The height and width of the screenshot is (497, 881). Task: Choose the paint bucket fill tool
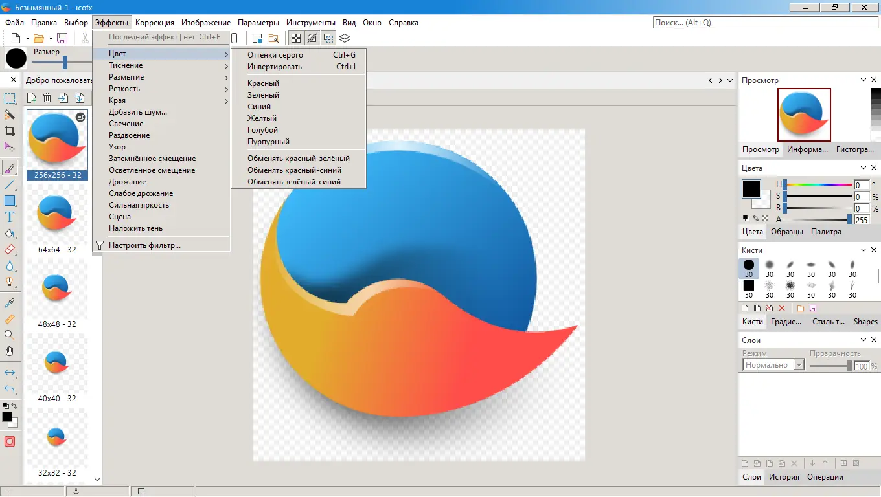[x=10, y=234]
